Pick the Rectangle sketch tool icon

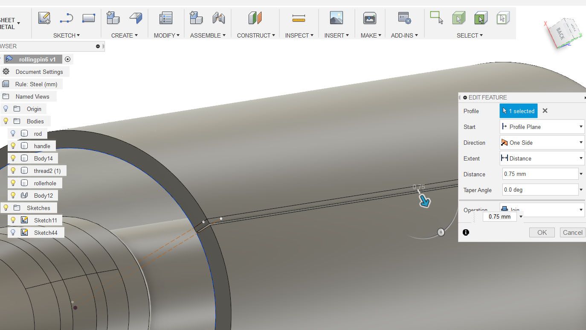89,18
